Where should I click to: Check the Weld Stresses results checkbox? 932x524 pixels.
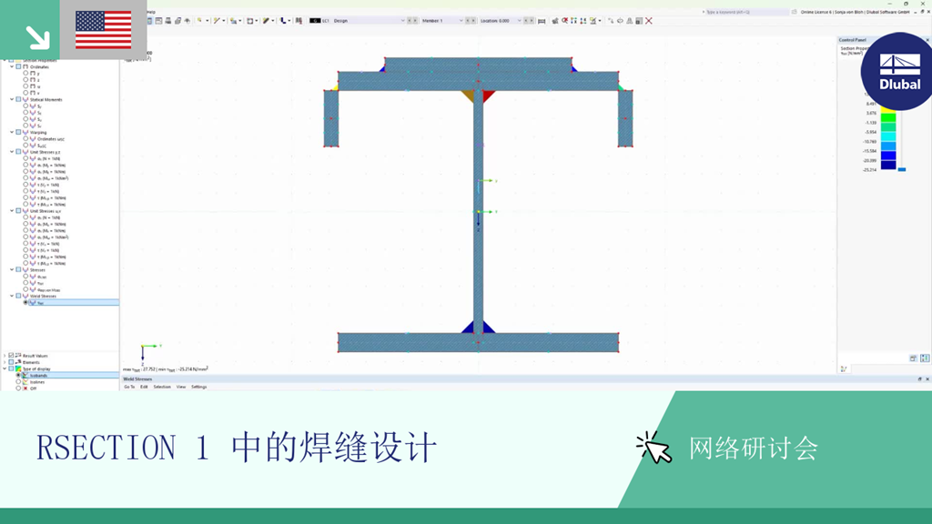(x=18, y=296)
